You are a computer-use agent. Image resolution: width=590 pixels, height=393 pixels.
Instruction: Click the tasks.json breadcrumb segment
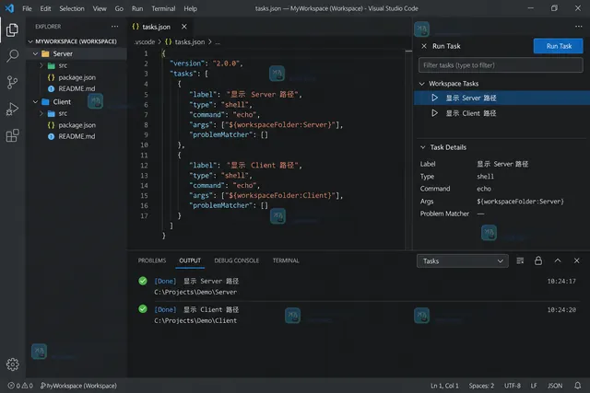click(x=189, y=41)
